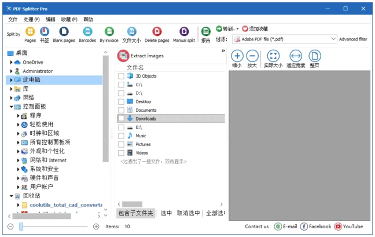Click the plus icon beside zoom slider

point(96,227)
